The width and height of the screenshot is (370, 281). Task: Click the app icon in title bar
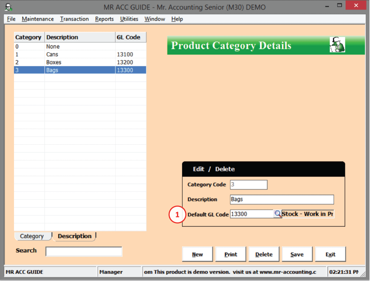(x=9, y=7)
